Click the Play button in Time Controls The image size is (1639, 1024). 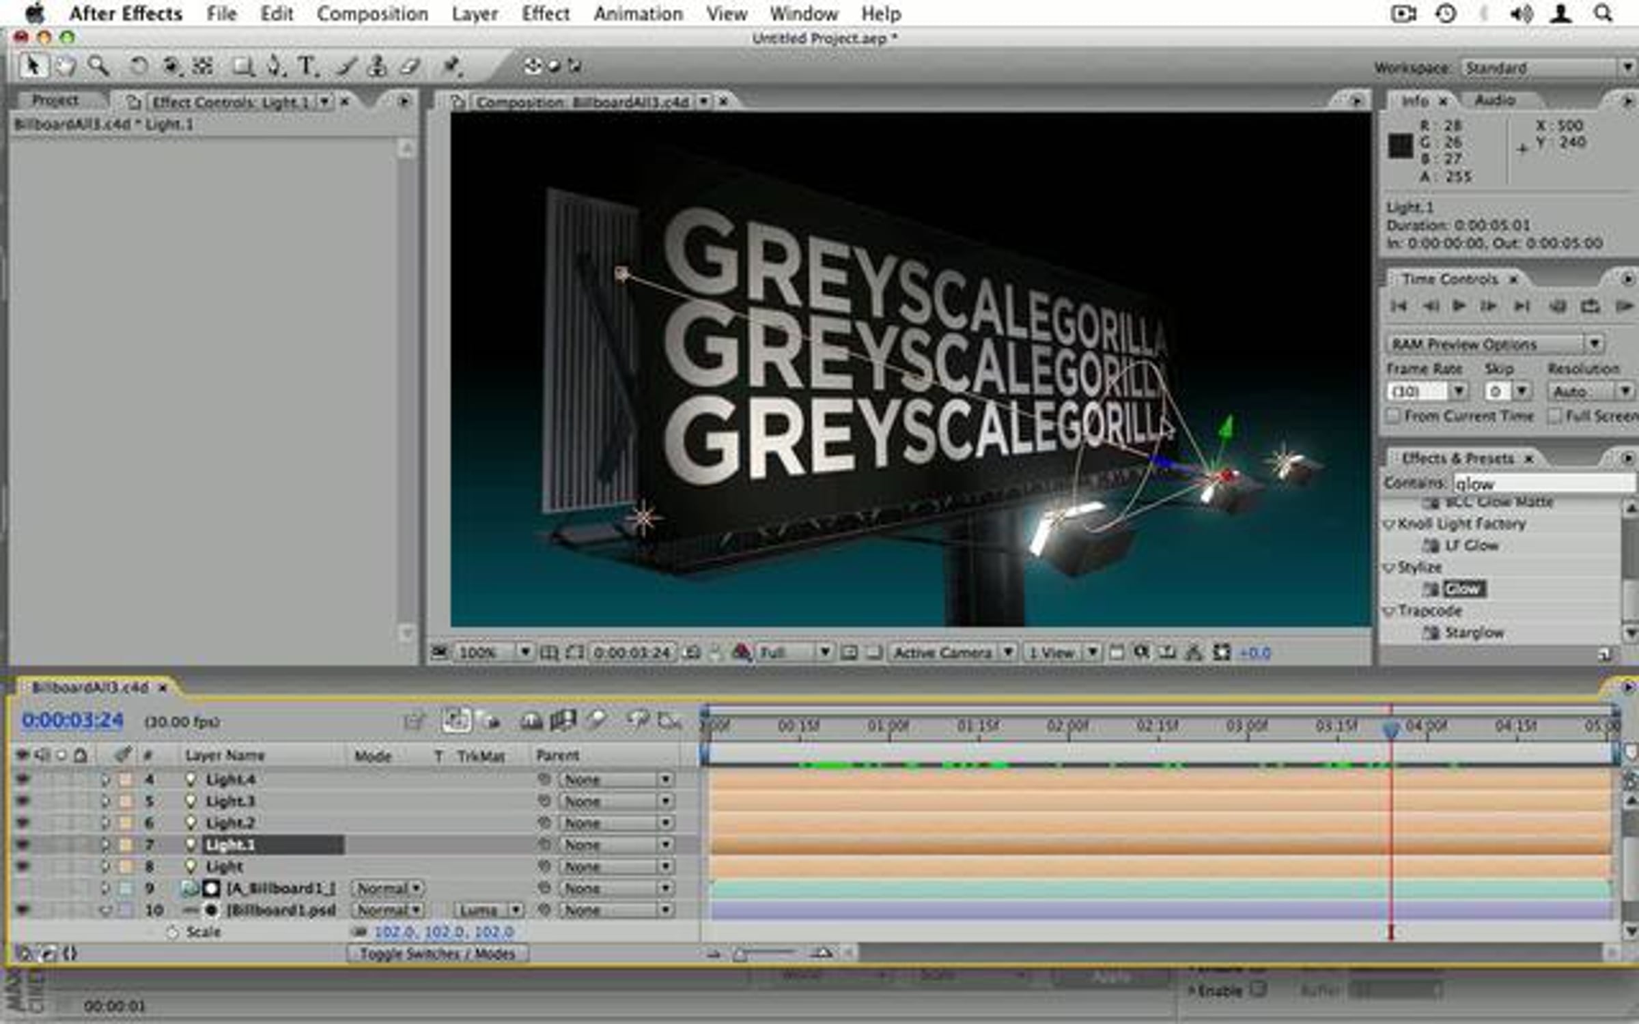click(1459, 306)
